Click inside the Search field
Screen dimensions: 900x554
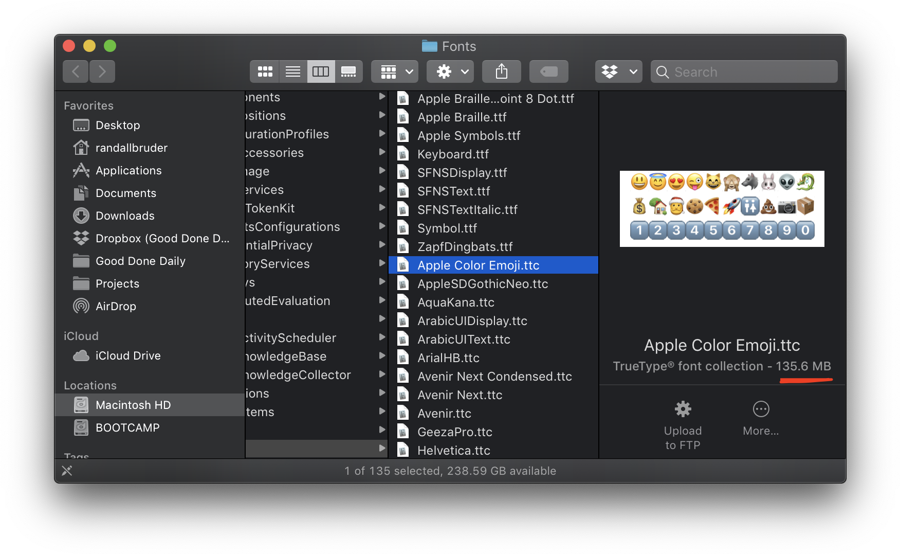(743, 72)
